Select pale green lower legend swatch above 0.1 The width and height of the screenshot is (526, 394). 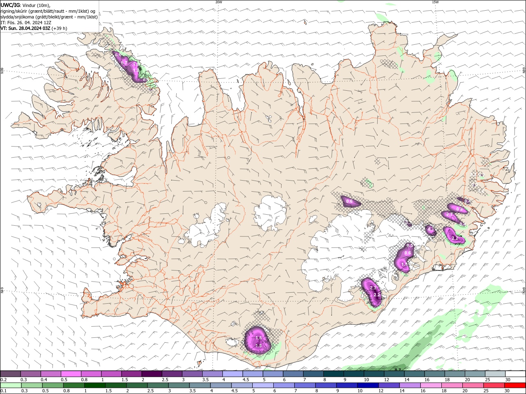click(x=11, y=385)
